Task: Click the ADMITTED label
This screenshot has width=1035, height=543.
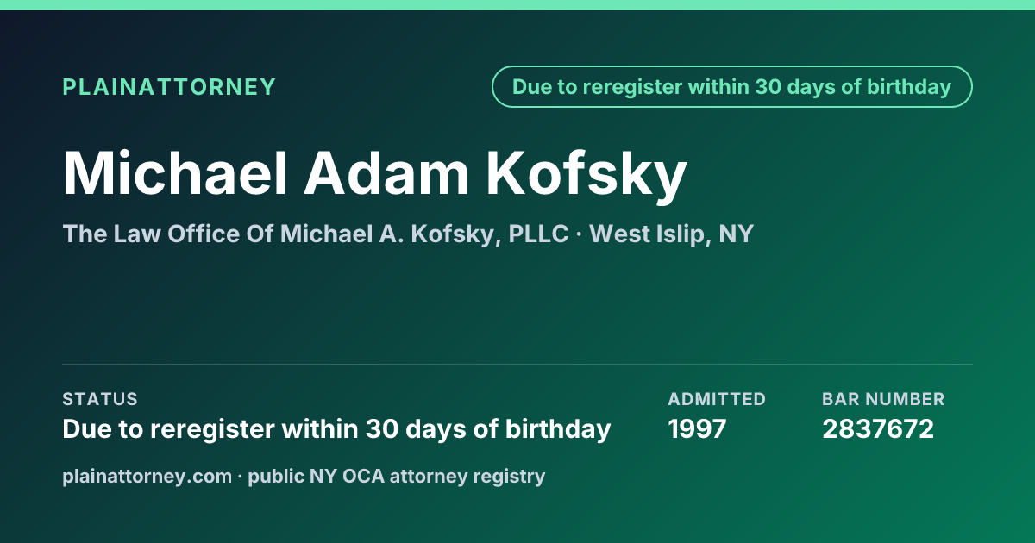Action: (717, 399)
